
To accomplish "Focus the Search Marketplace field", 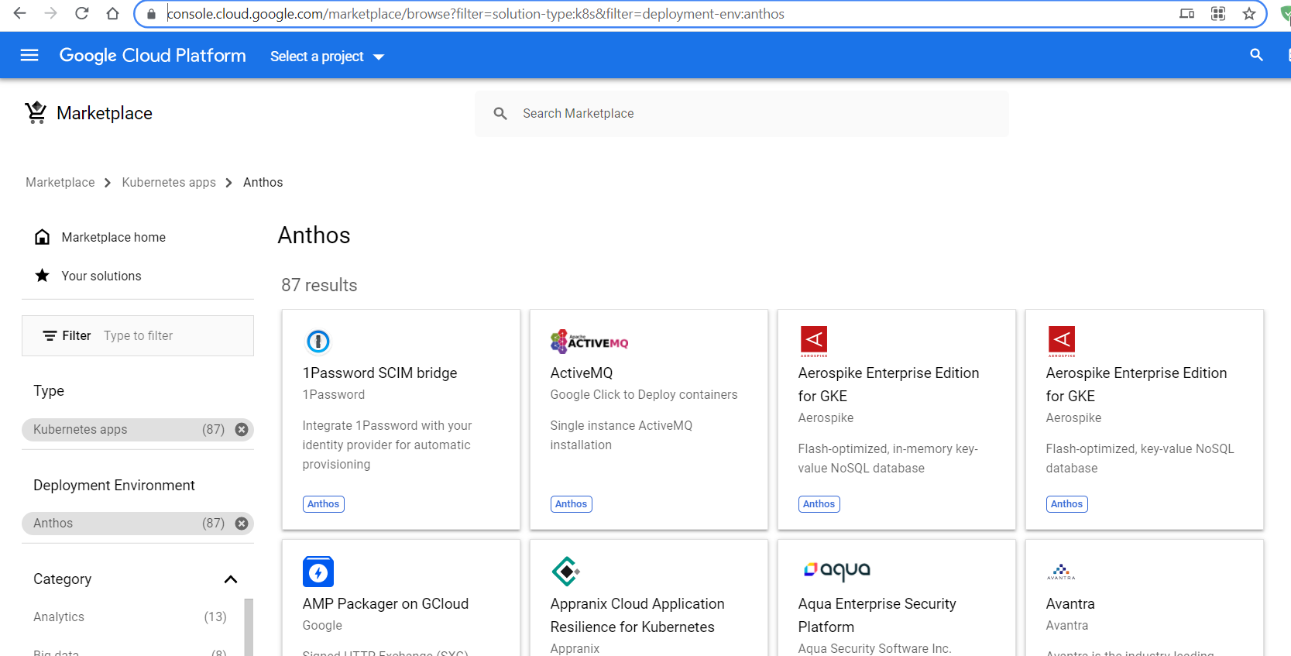I will (742, 114).
